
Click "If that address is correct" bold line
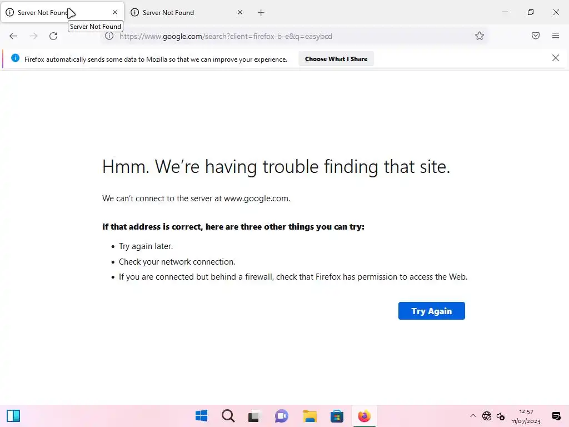pyautogui.click(x=233, y=227)
